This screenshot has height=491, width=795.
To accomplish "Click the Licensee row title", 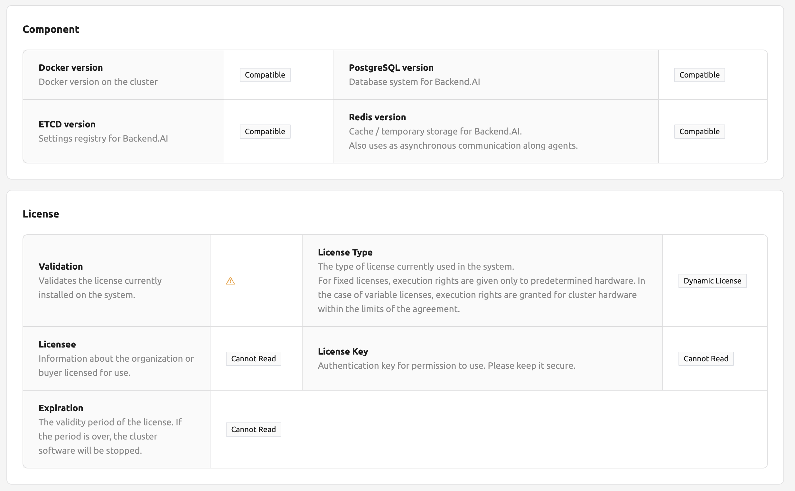I will click(57, 344).
